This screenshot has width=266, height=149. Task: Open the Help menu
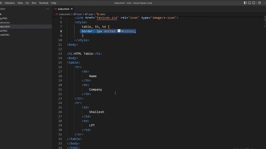[x=54, y=3]
